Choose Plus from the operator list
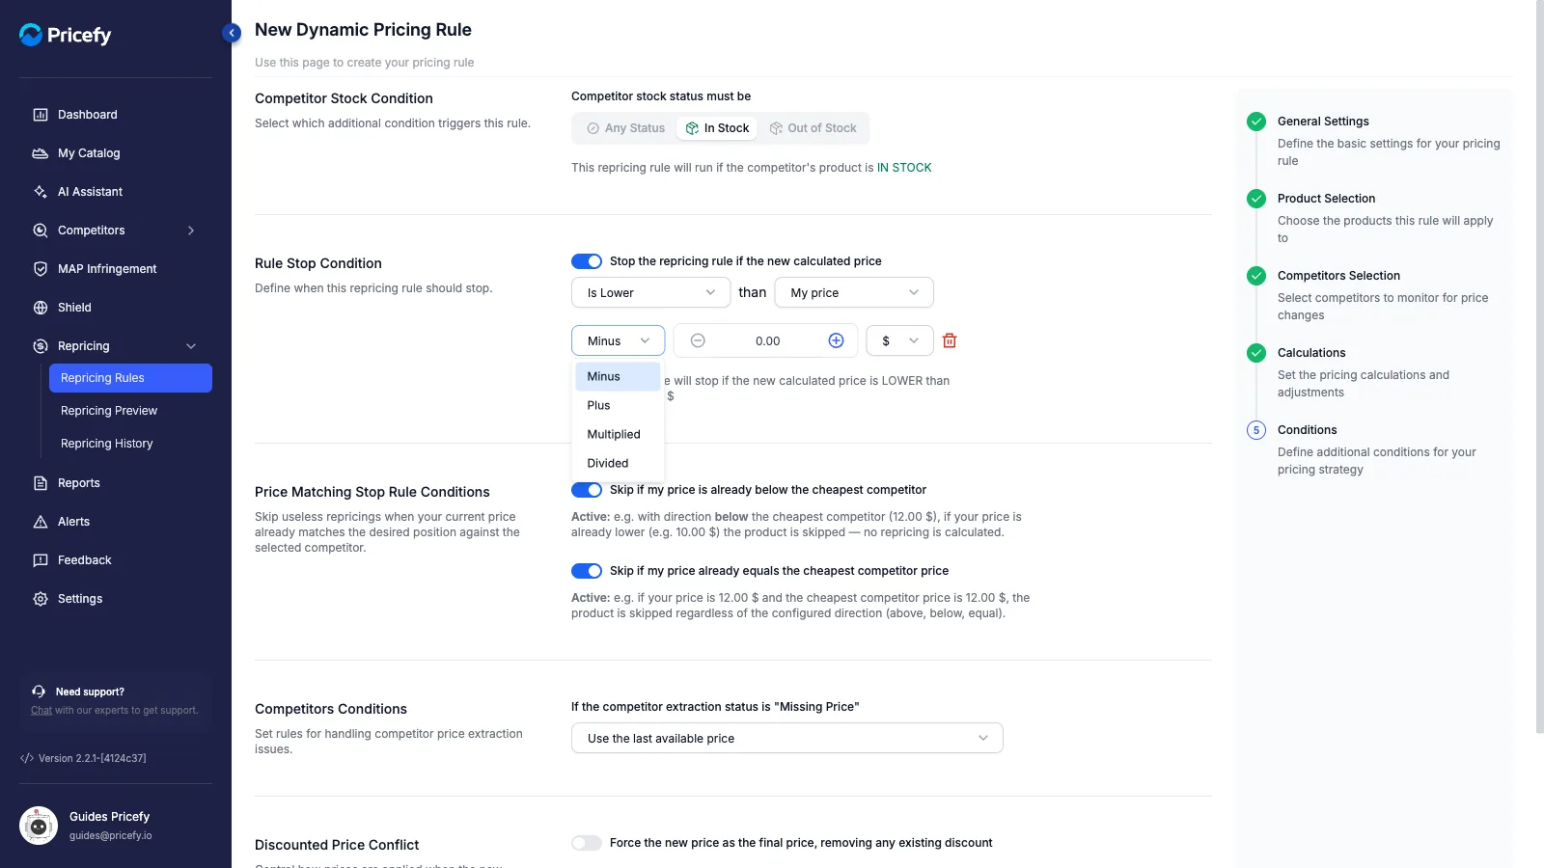Image resolution: width=1544 pixels, height=868 pixels. (618, 405)
